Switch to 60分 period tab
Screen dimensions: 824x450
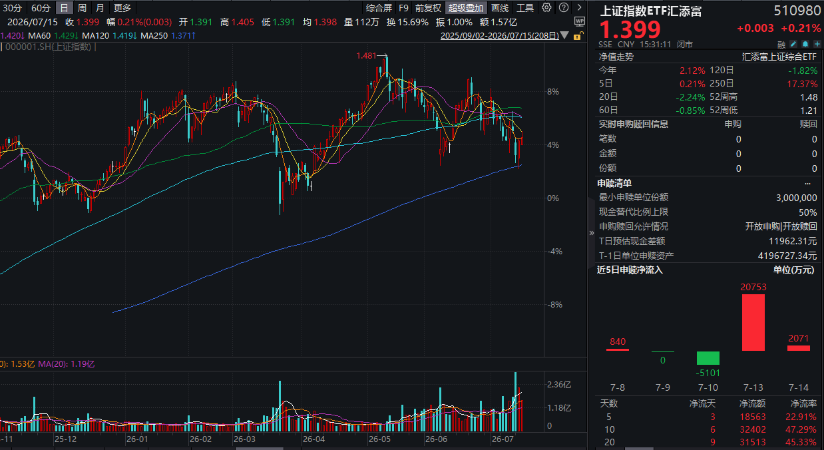tap(41, 8)
